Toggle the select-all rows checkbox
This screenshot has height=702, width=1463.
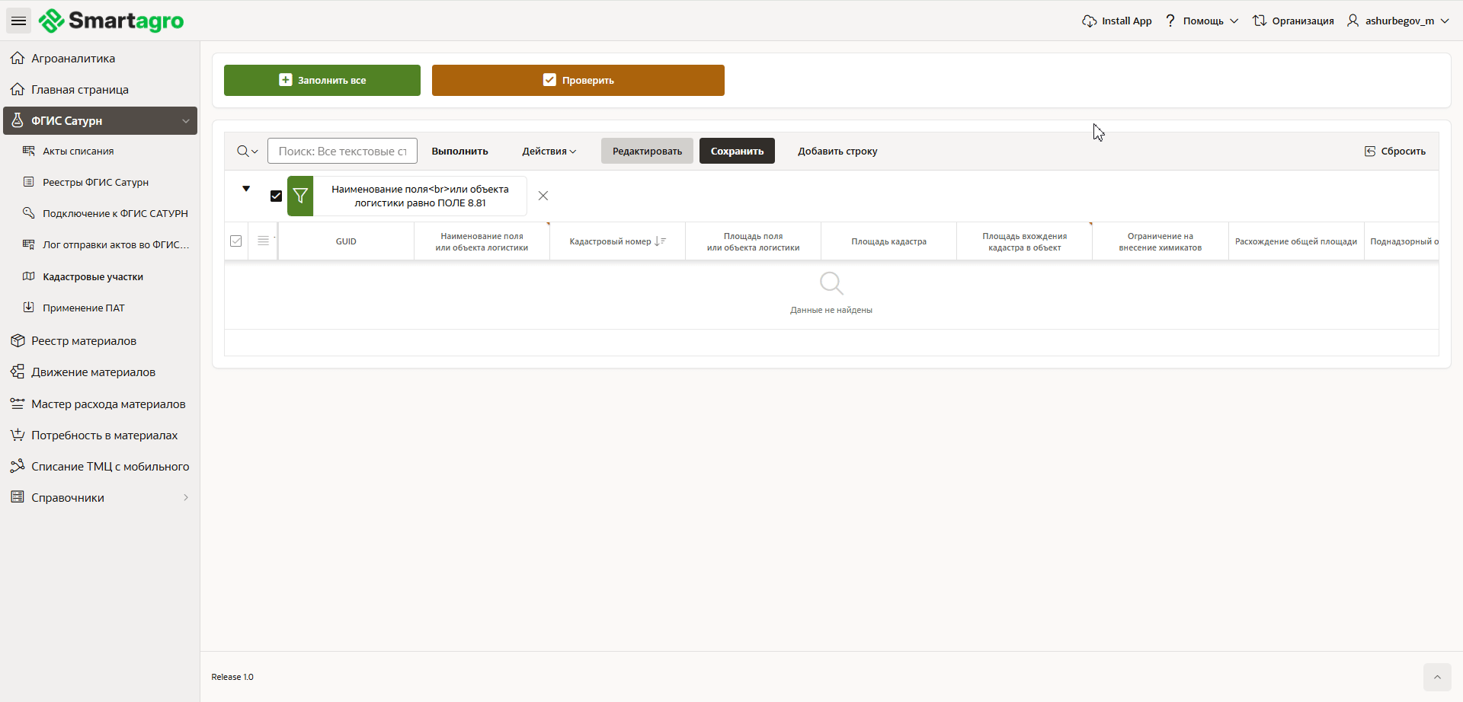coord(236,241)
